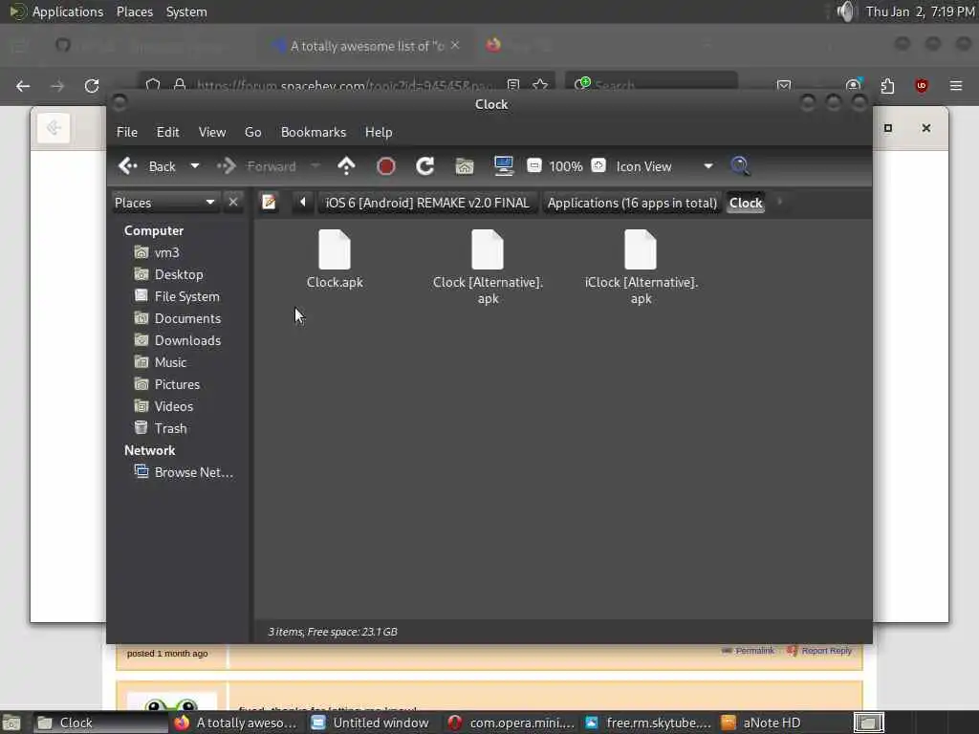The height and width of the screenshot is (734, 979).
Task: Close the awesome list browser tab
Action: pos(455,45)
